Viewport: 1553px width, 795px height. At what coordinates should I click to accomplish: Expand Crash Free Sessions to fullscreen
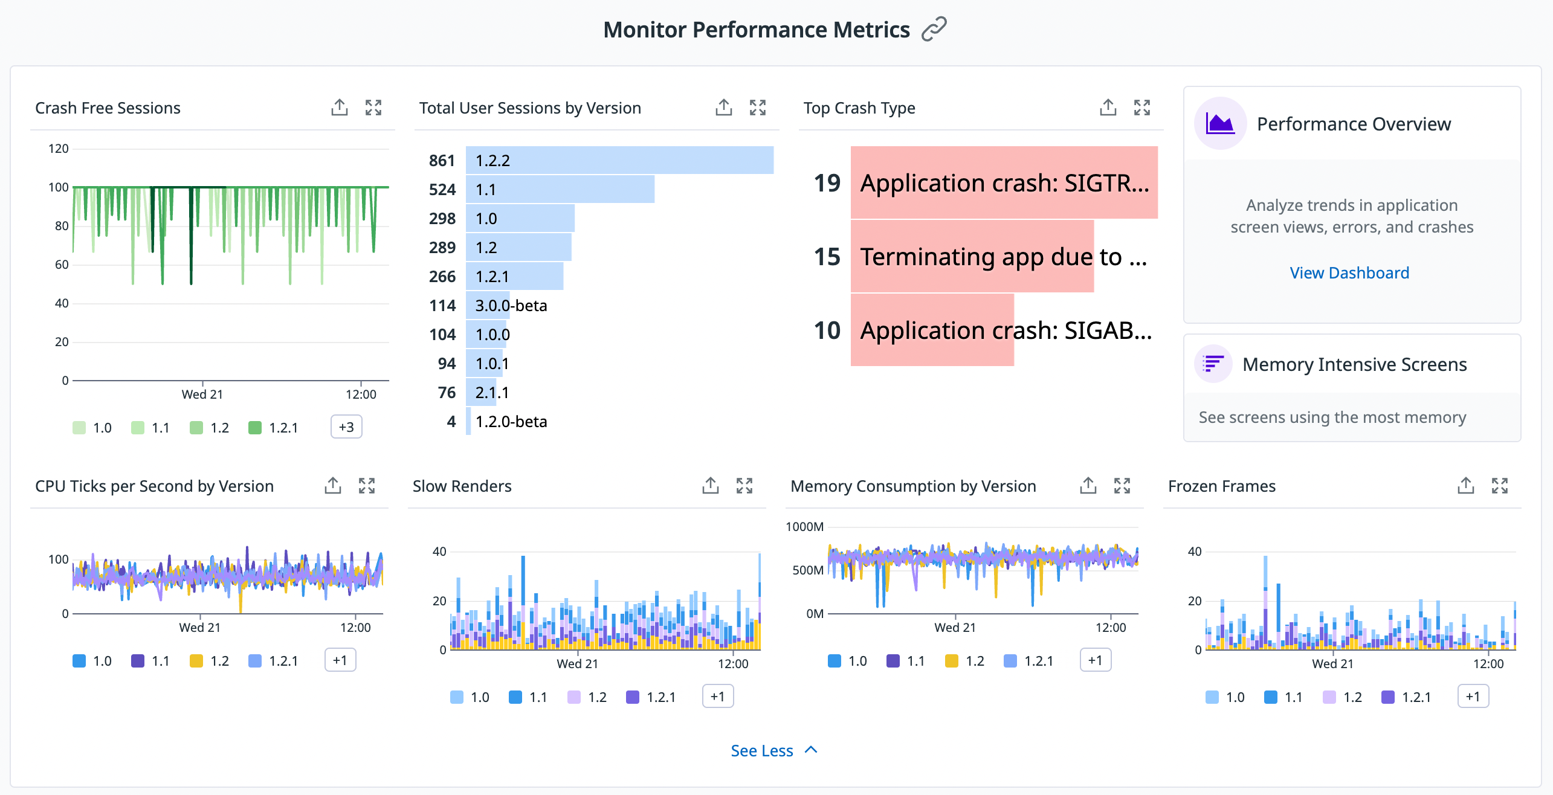click(373, 107)
